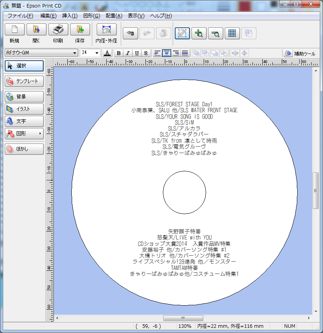Click the scroll down arrow
323x333 pixels.
(316, 312)
